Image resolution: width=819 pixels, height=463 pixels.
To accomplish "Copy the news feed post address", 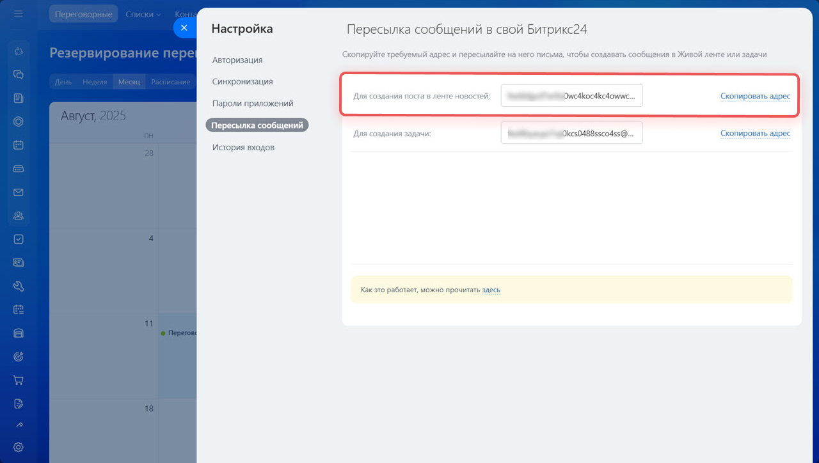I will [755, 96].
